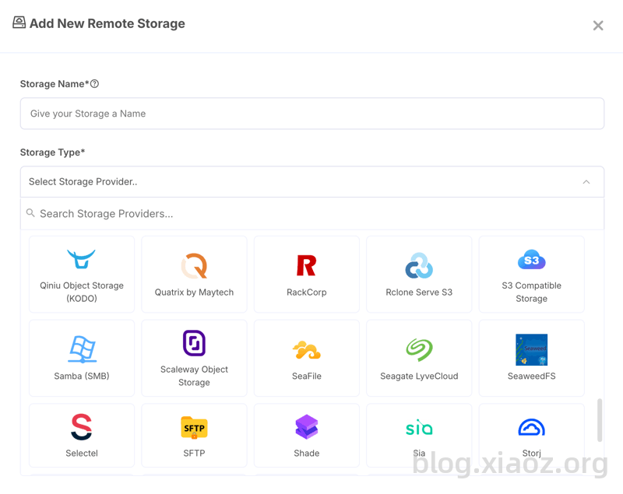Pick the Storj cloud icon
The width and height of the screenshot is (623, 494).
pyautogui.click(x=532, y=427)
